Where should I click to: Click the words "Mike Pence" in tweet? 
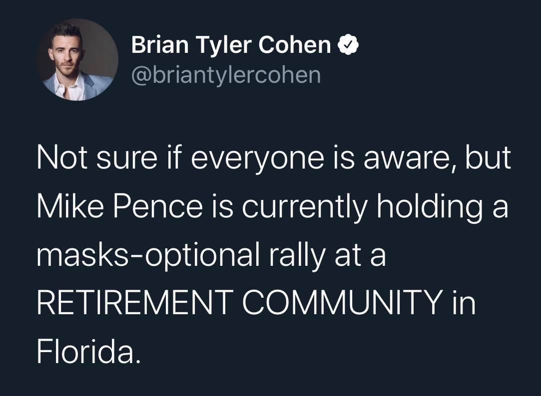click(120, 206)
